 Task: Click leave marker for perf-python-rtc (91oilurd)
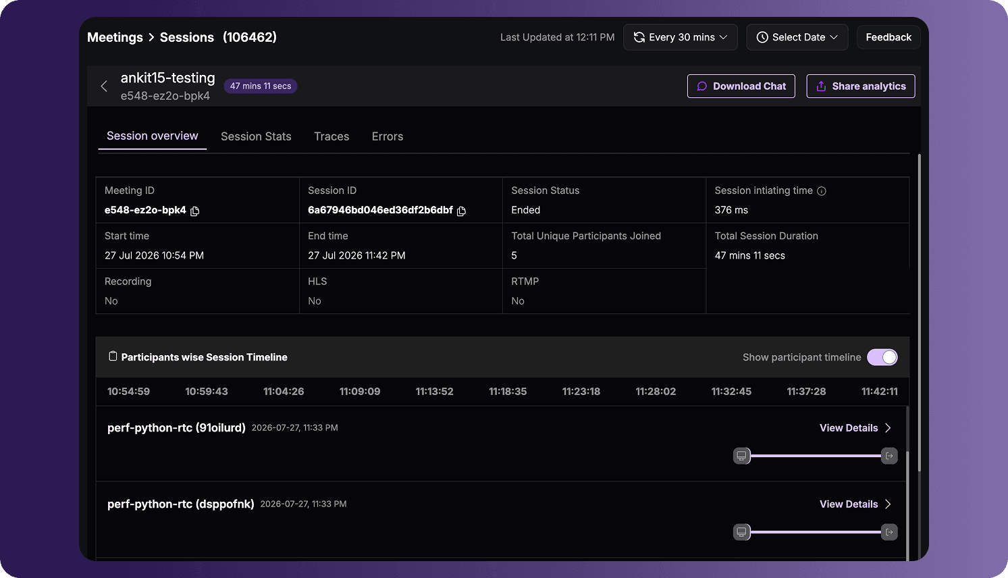point(889,456)
